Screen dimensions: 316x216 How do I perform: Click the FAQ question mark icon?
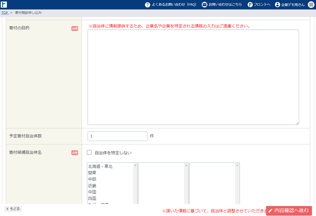pos(147,5)
